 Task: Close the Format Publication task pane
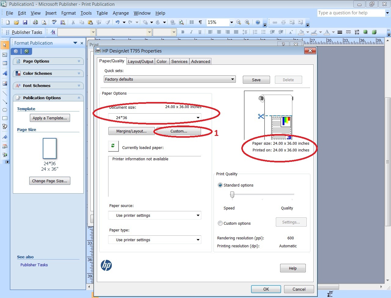82,43
